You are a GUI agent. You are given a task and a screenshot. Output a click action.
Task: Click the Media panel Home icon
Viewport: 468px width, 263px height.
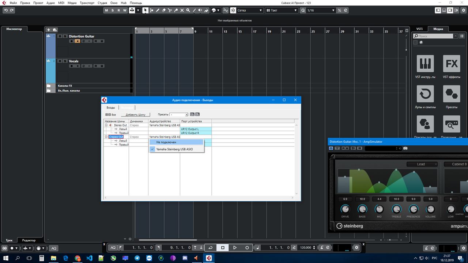click(x=421, y=42)
